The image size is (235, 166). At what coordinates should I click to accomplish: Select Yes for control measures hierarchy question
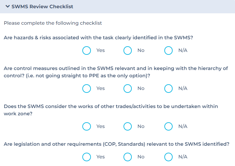point(86,88)
